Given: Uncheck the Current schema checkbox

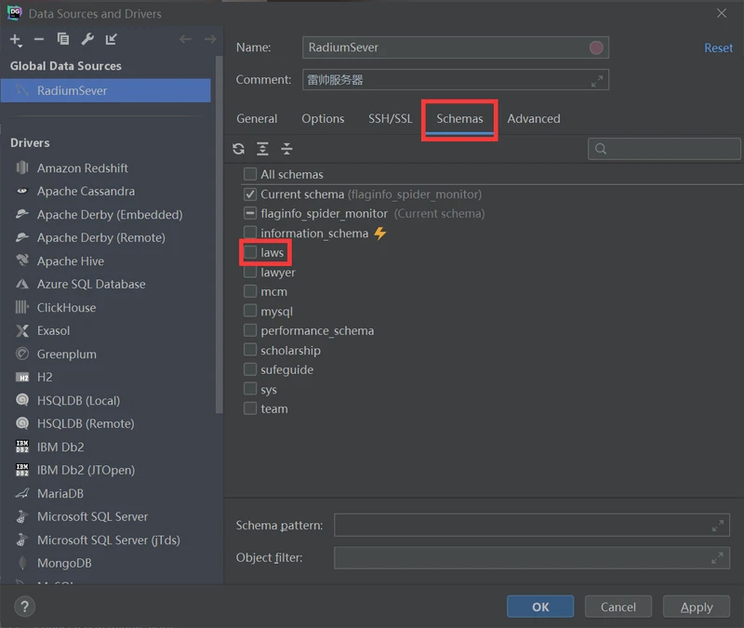Looking at the screenshot, I should click(250, 194).
